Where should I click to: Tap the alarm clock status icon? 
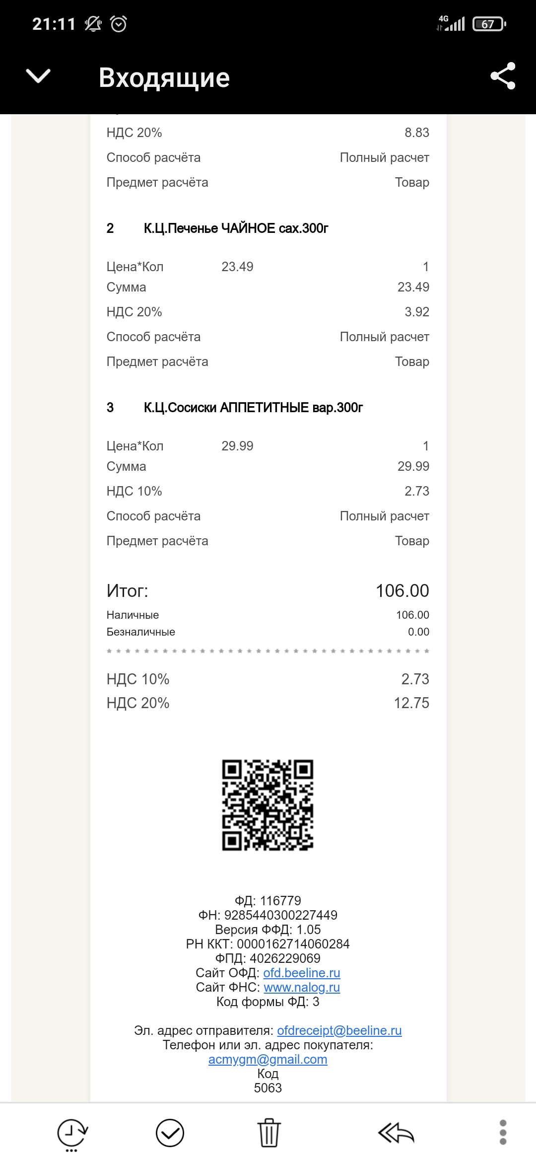119,23
